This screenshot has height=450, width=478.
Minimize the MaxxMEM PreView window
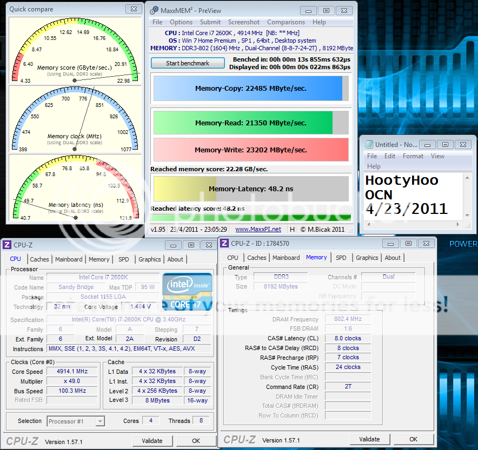308,11
